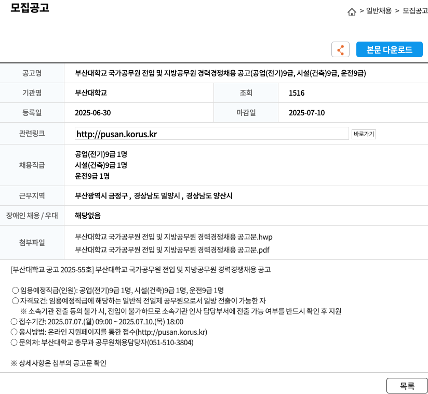
Task: Click the 공고 2025-55호 headline in body
Action: click(x=141, y=270)
